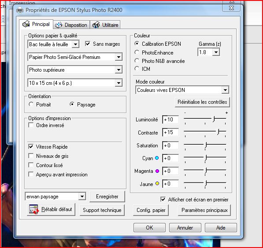The width and height of the screenshot is (263, 248).
Task: Click the Support technique button
Action: [102, 210]
